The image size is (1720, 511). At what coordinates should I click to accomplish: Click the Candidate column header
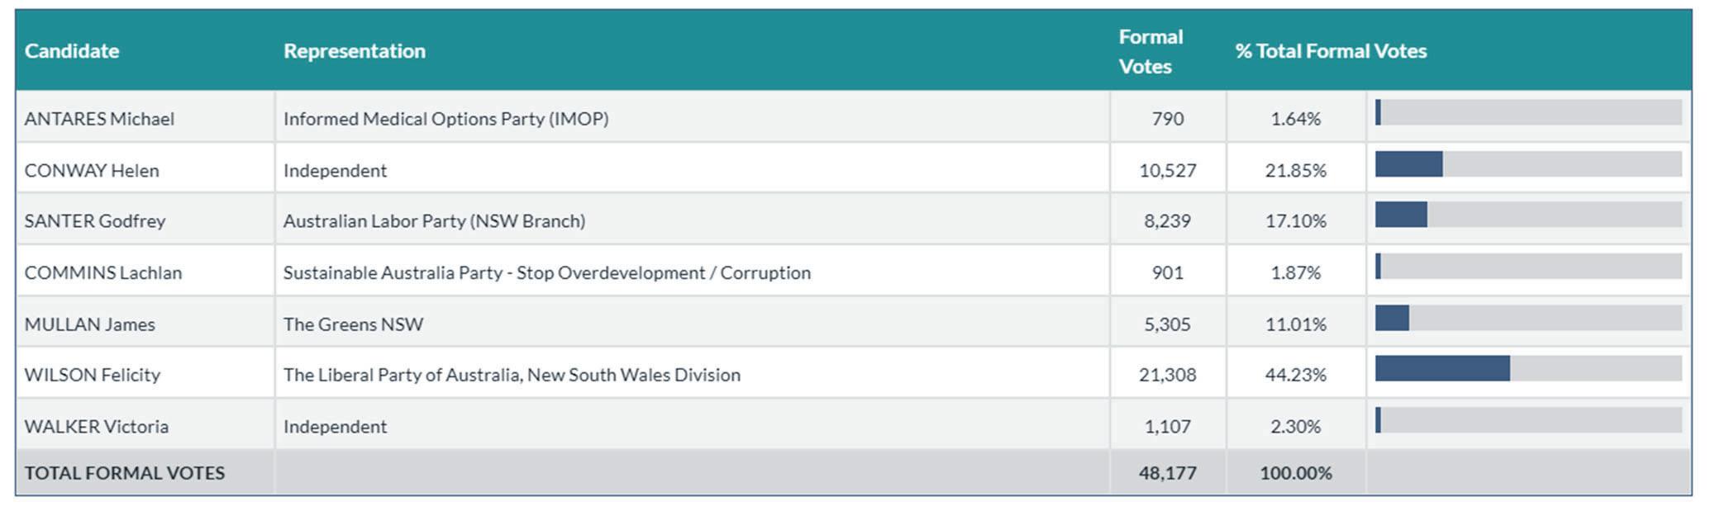[x=72, y=51]
